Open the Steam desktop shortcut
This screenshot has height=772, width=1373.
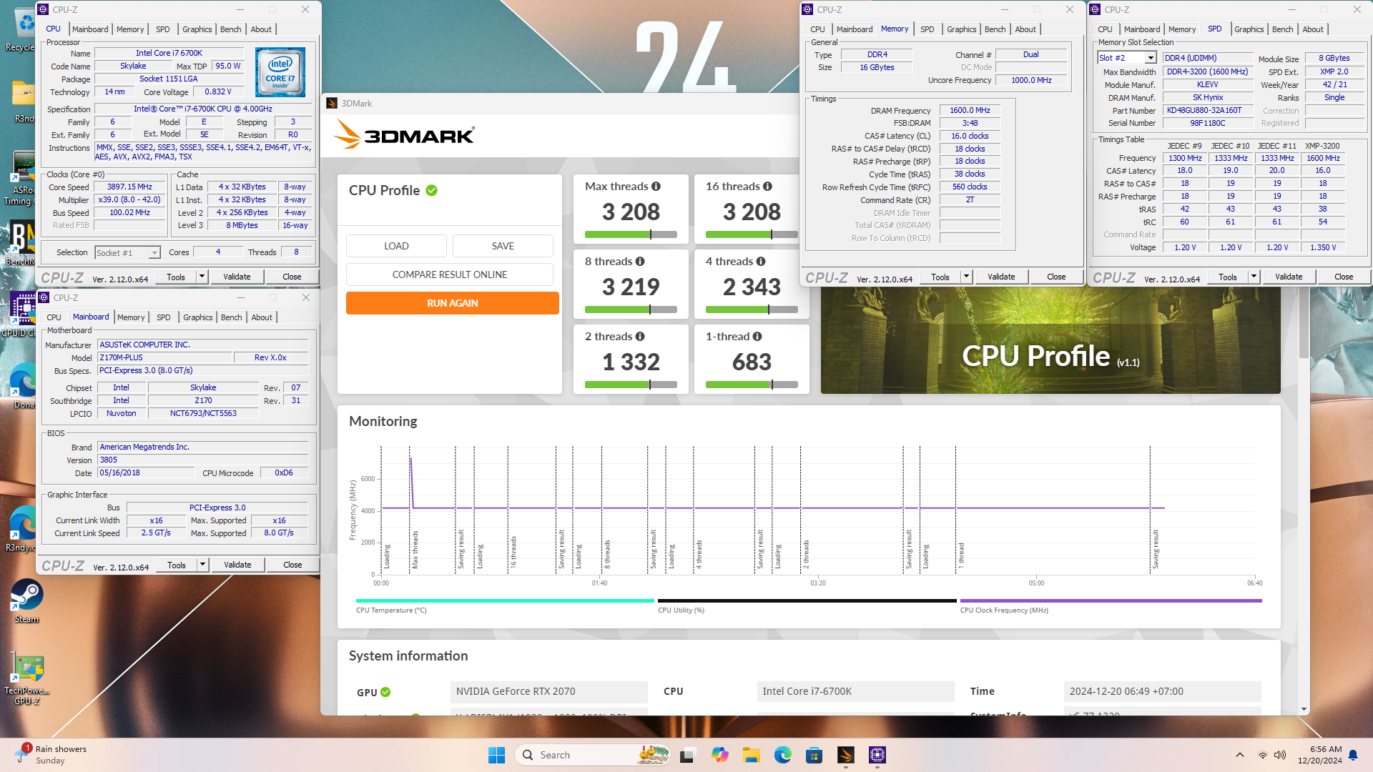tap(26, 601)
